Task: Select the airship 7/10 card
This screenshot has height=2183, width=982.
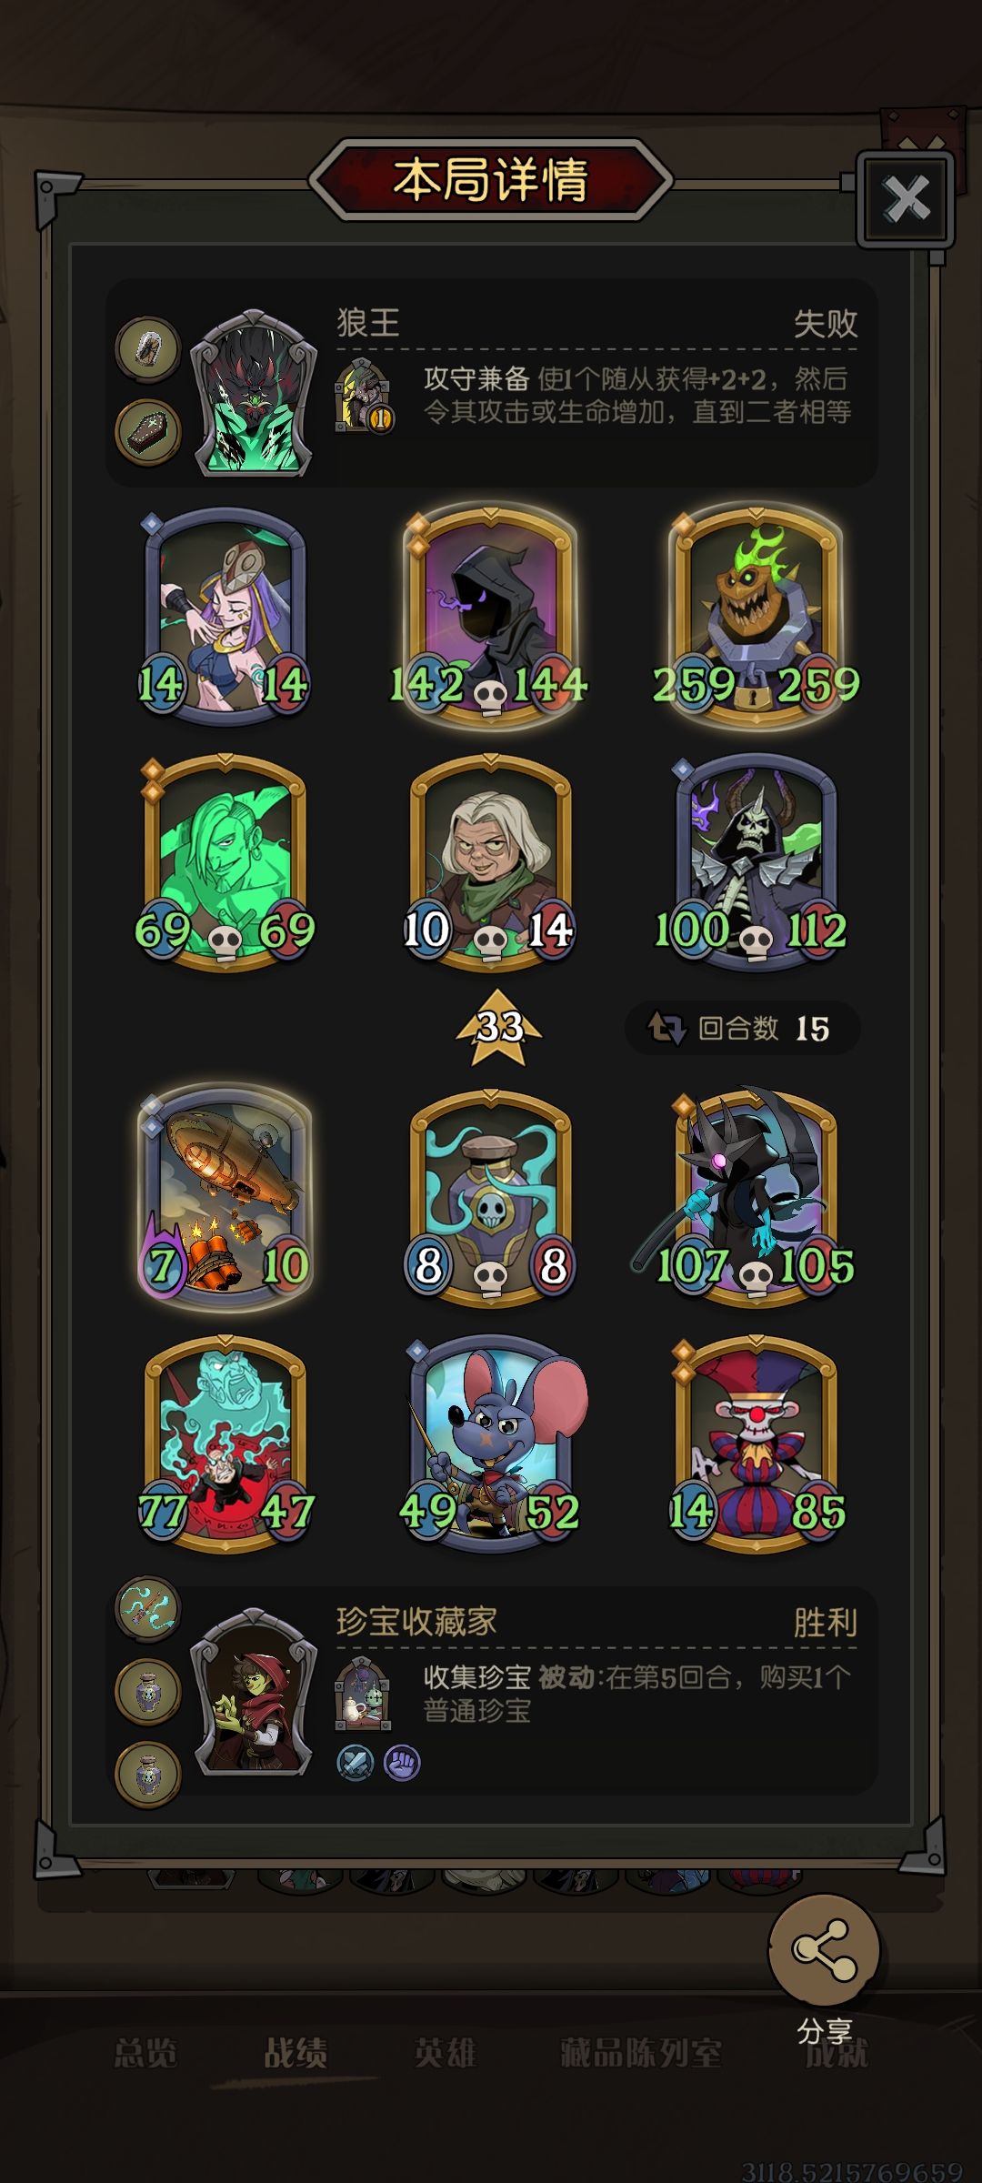Action: [x=225, y=1195]
